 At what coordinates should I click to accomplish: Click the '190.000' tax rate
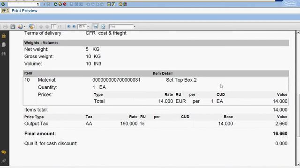click(129, 124)
